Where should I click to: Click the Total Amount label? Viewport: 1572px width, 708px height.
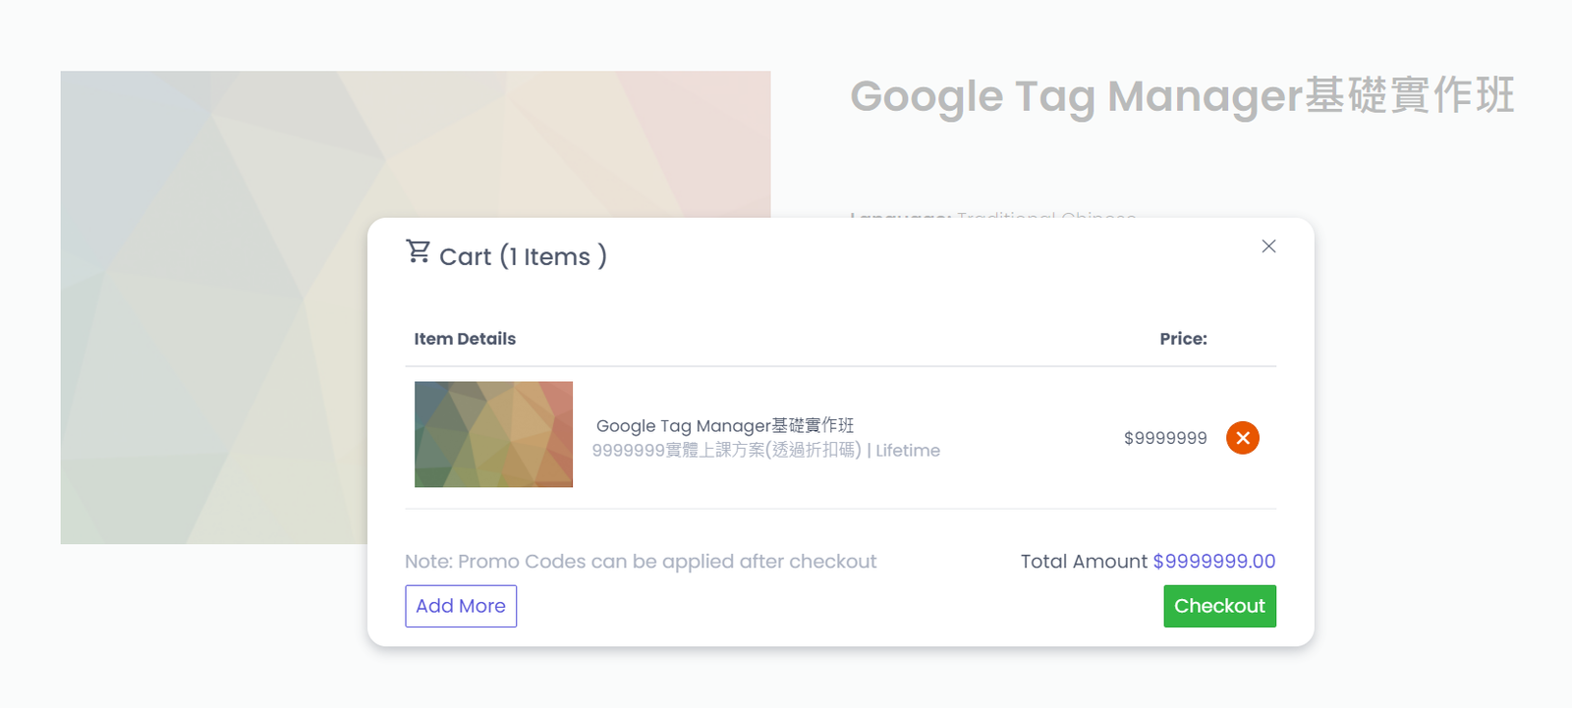1084,562
